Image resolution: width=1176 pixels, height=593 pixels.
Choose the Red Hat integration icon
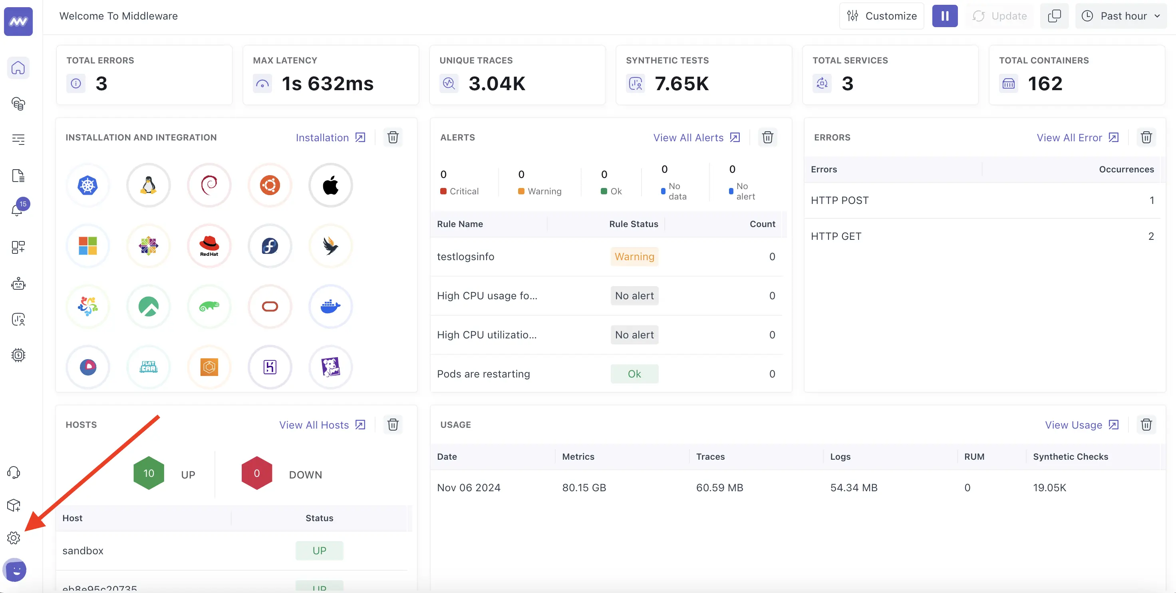click(x=209, y=245)
